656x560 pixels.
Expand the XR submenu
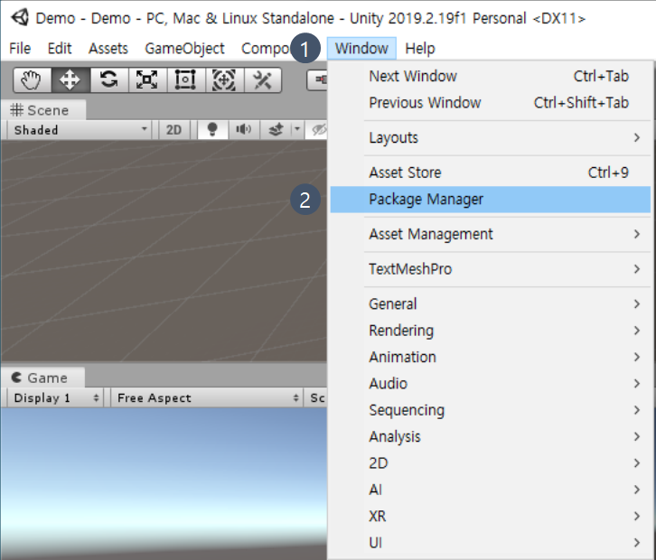491,517
